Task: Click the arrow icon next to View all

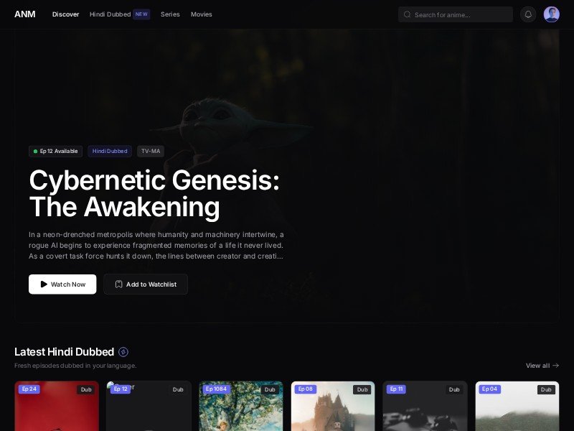Action: 555,366
